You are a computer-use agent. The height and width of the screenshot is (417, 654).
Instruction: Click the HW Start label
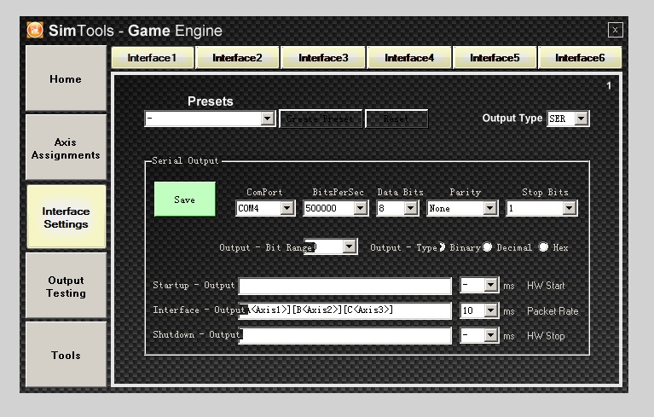click(x=546, y=286)
